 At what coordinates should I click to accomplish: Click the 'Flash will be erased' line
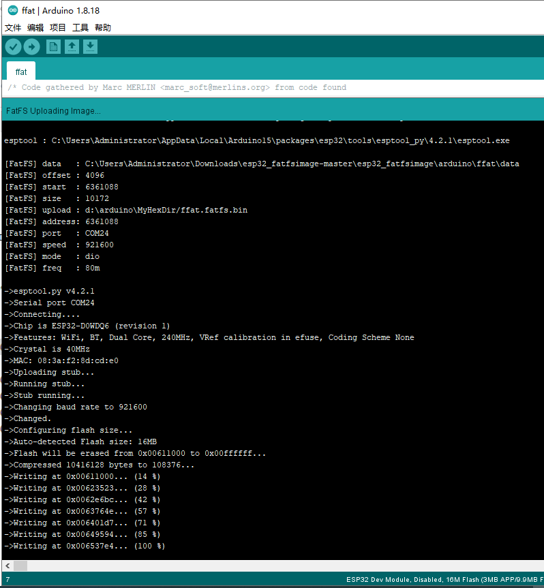pos(135,454)
